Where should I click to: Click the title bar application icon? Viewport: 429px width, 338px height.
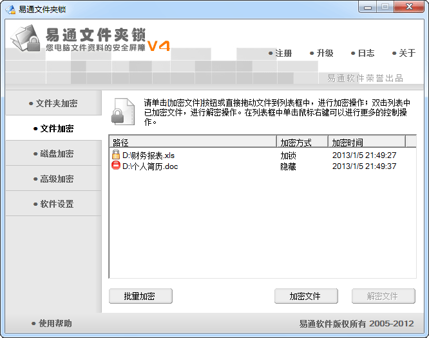point(11,10)
